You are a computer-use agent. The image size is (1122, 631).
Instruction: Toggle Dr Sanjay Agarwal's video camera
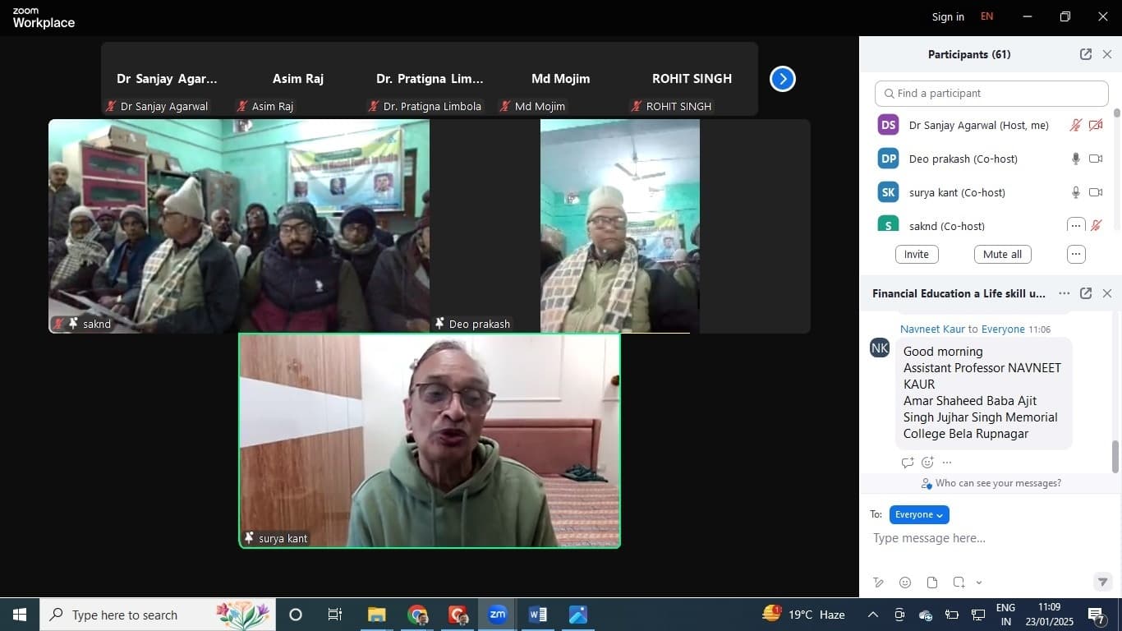(x=1096, y=125)
